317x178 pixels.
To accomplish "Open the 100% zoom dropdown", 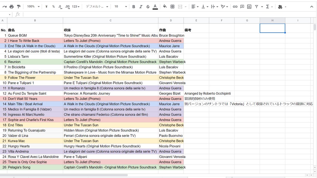I will pyautogui.click(x=33, y=7).
